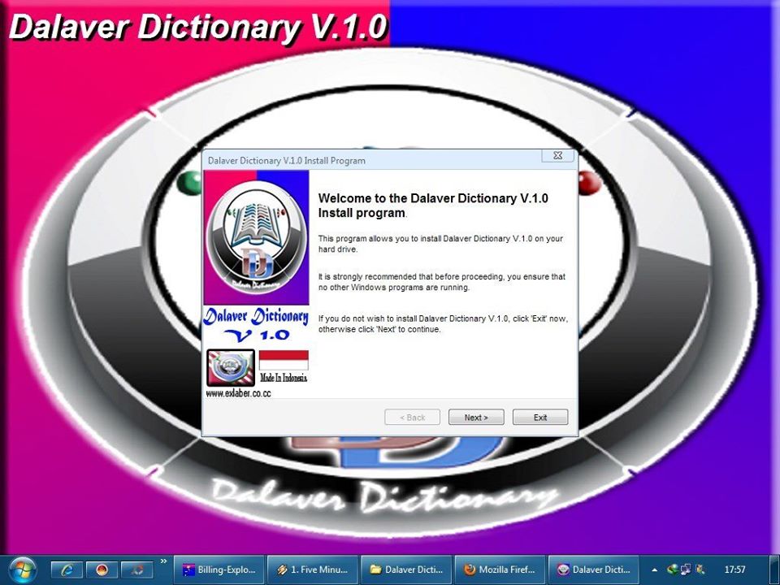Launch Internet Explorer from Quick Launch

(x=67, y=570)
